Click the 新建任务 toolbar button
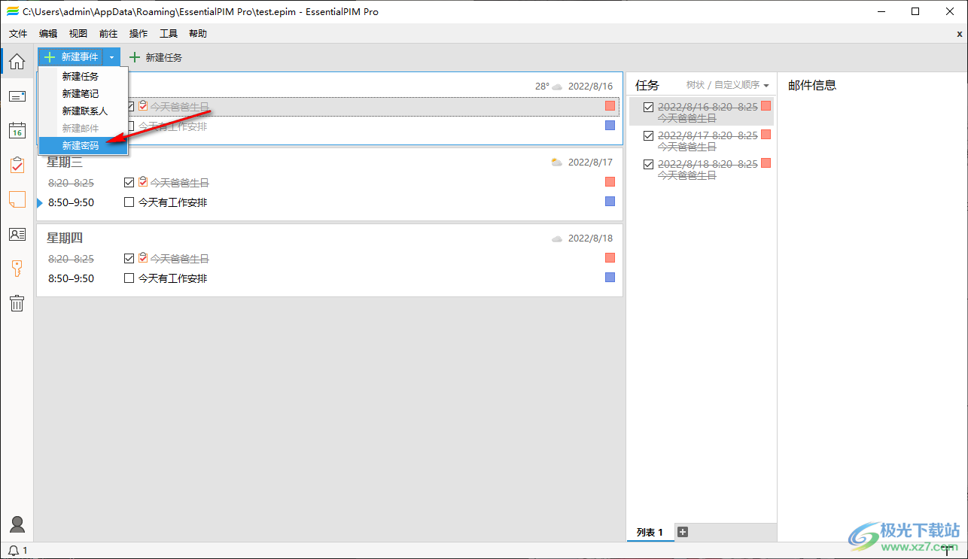The image size is (968, 559). [x=156, y=57]
